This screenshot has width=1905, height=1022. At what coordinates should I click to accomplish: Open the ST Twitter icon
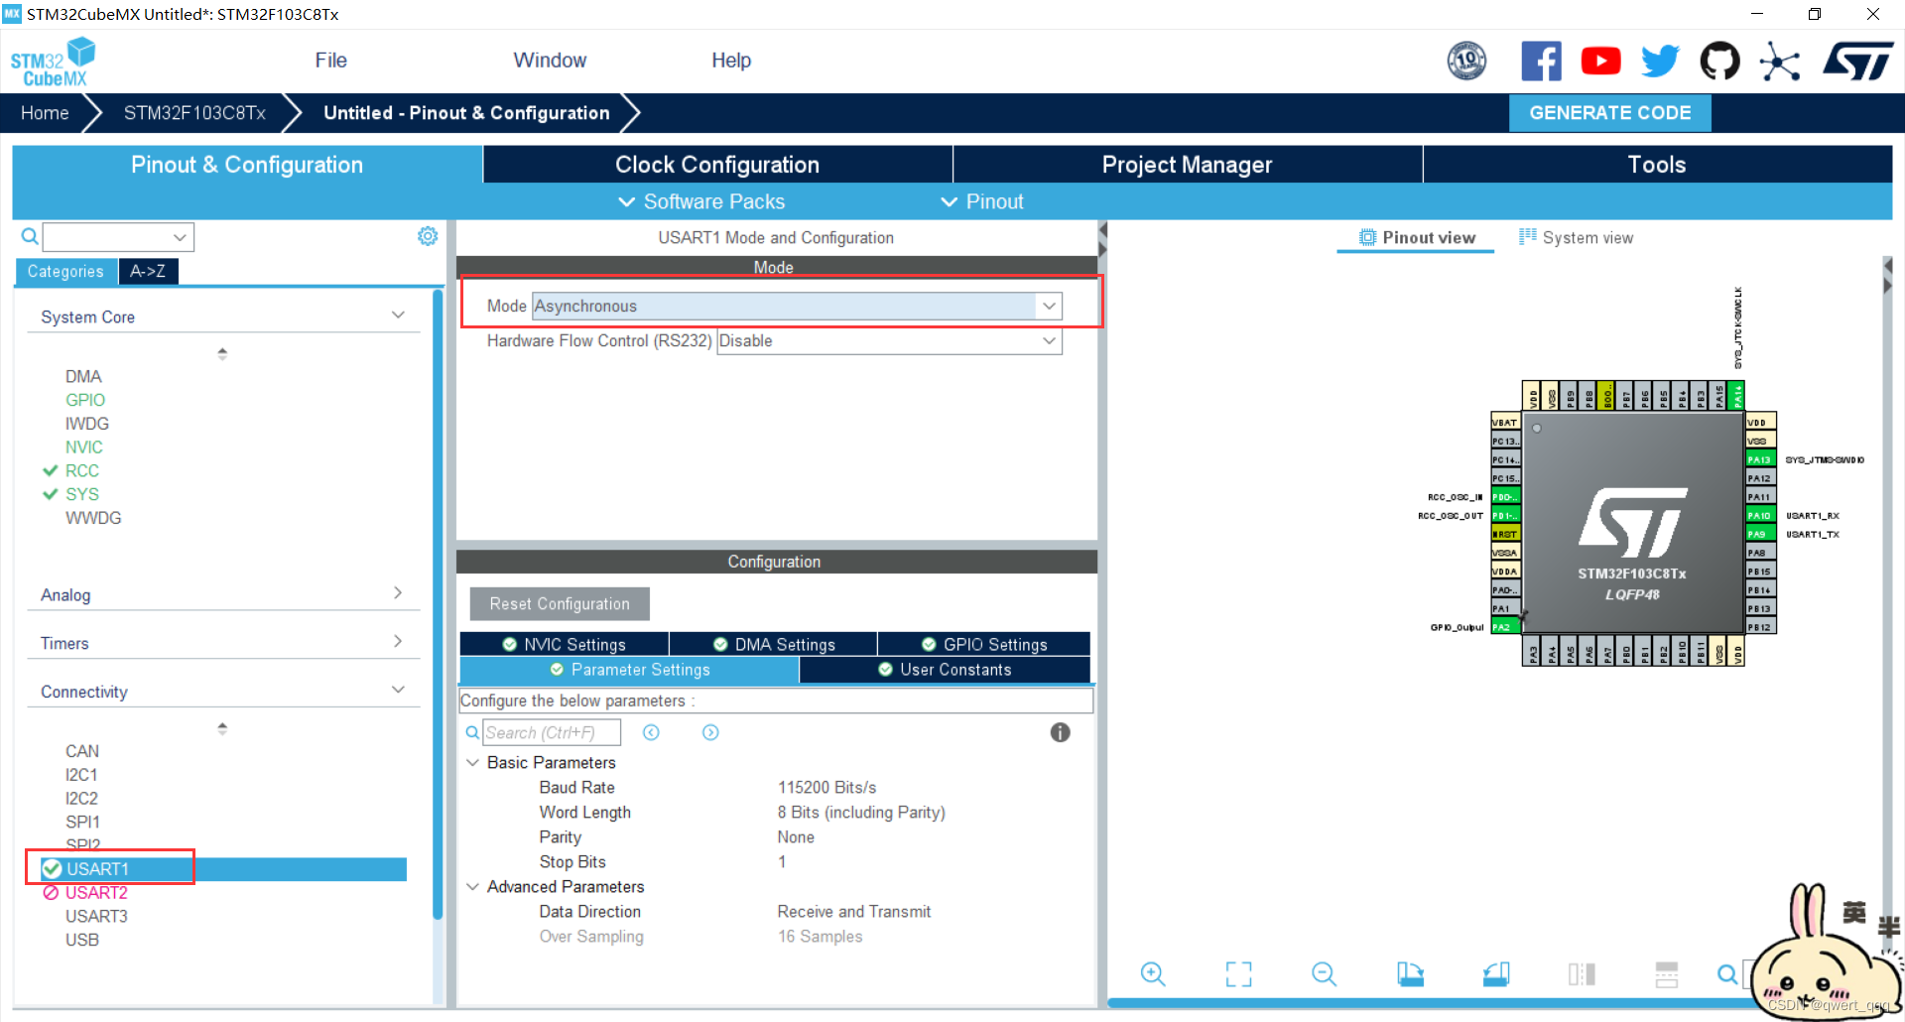point(1660,62)
